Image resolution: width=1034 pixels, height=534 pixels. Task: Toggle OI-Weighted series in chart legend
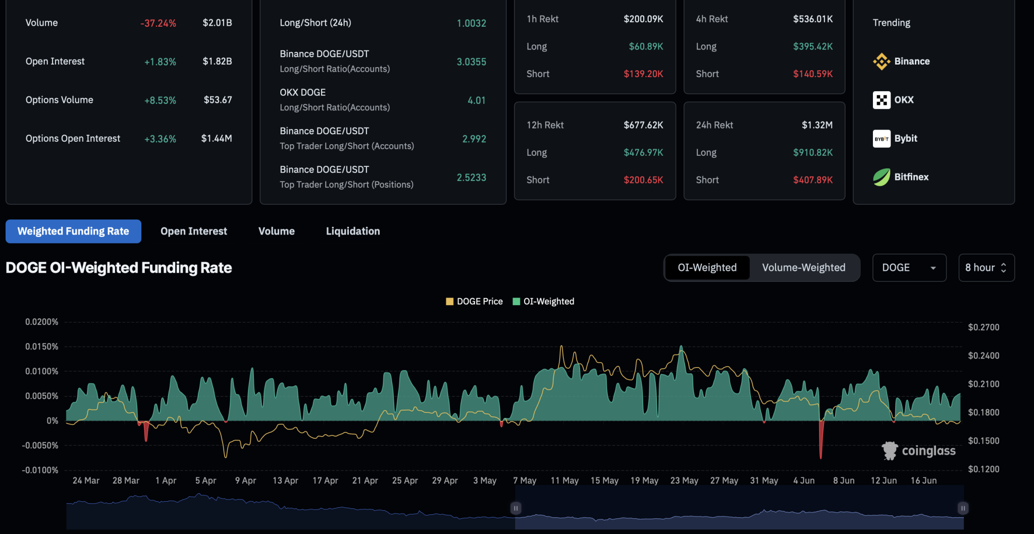coord(543,301)
